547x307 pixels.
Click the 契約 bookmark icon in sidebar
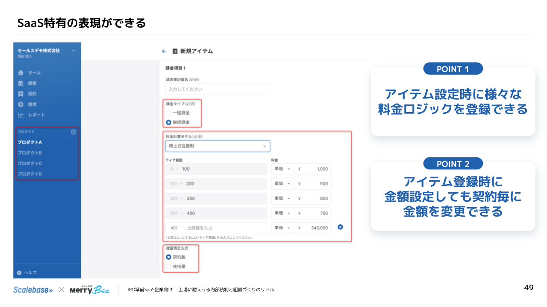click(x=21, y=94)
